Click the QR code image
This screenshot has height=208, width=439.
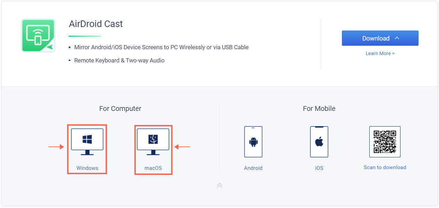pos(385,142)
